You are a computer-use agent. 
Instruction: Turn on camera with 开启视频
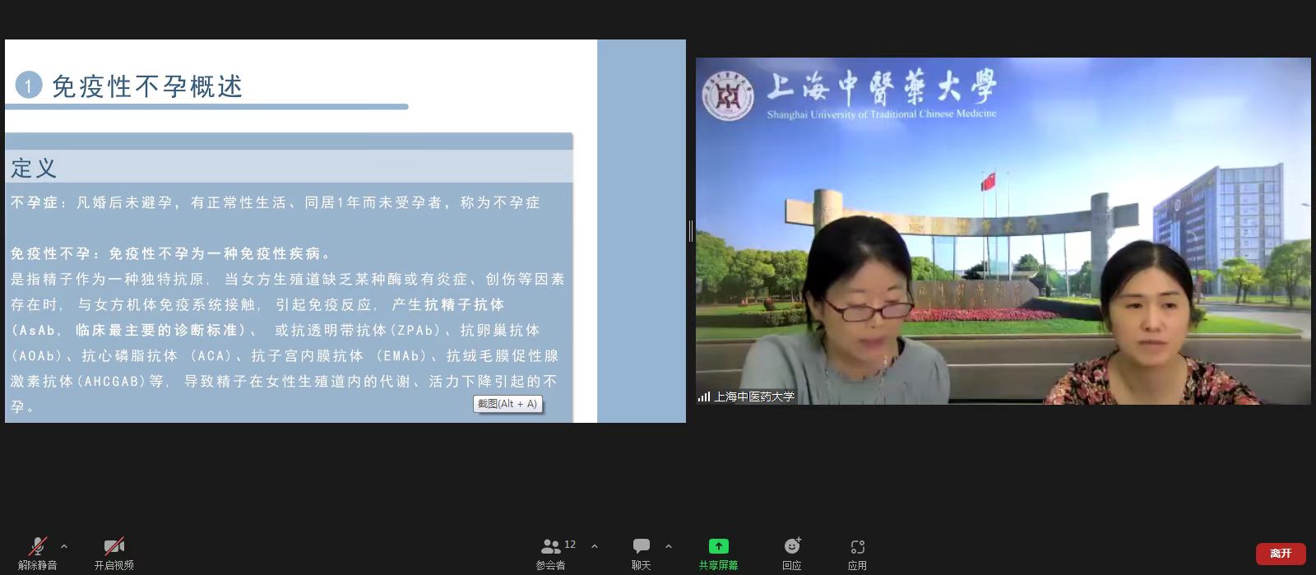[114, 552]
